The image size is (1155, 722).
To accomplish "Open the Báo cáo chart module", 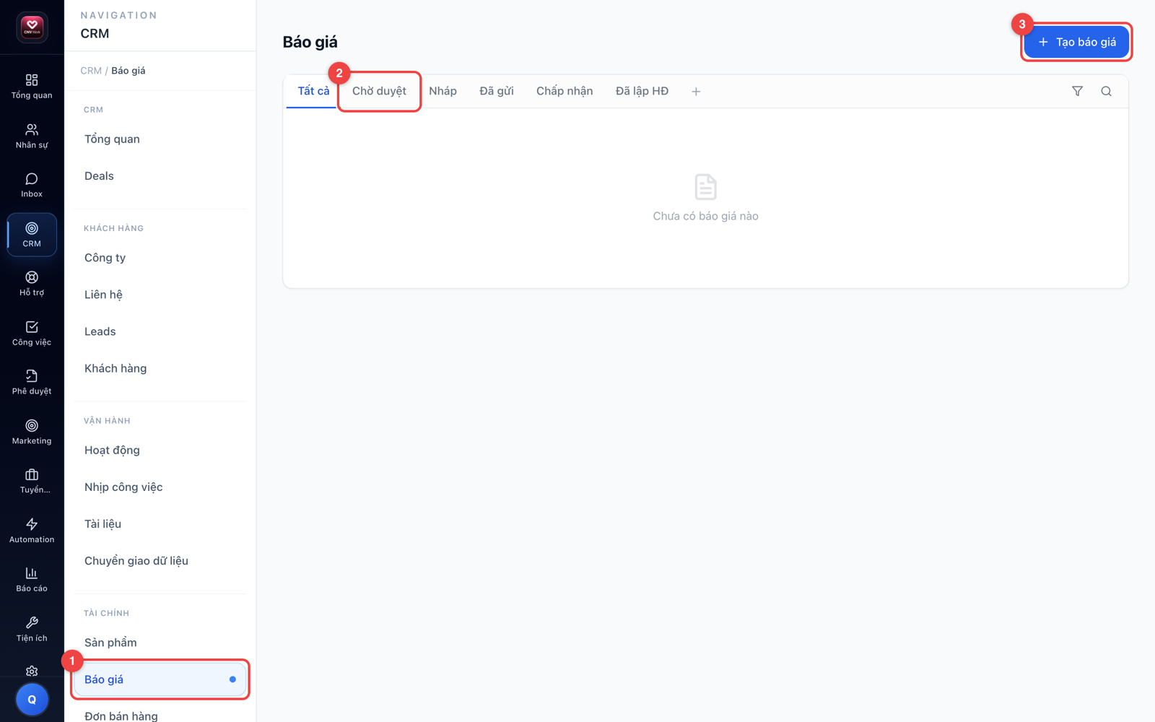I will [x=32, y=580].
